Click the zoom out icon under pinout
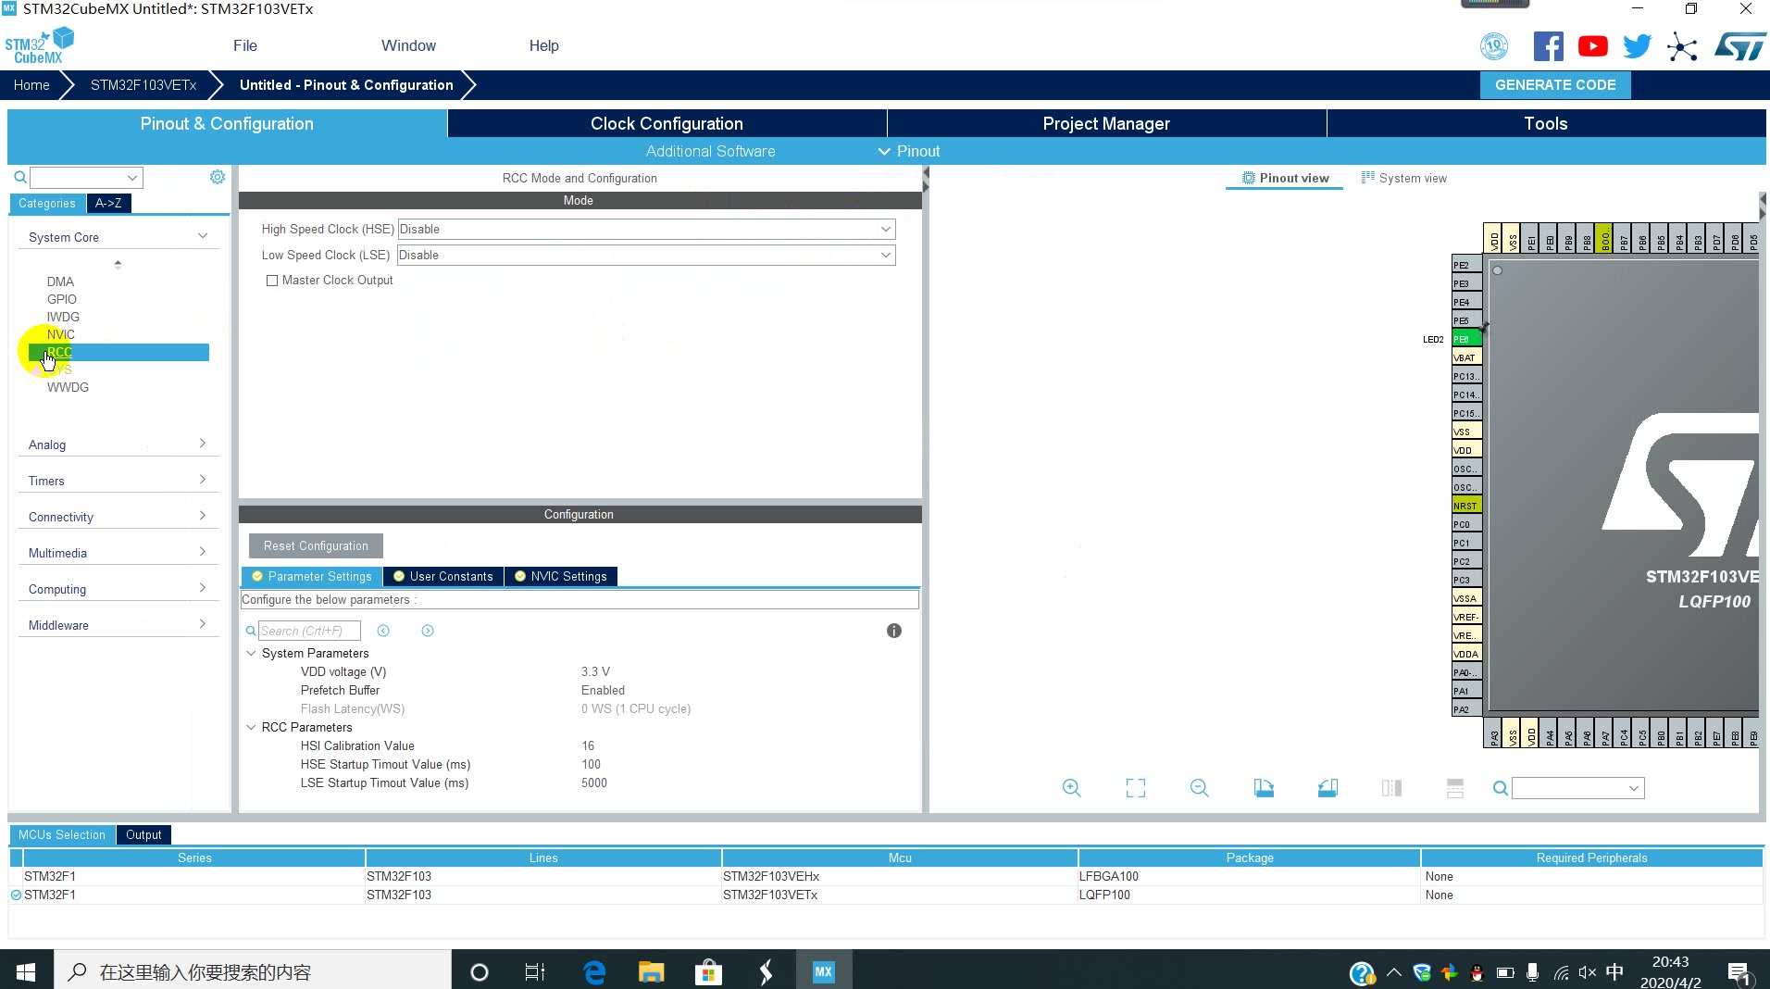The height and width of the screenshot is (989, 1770). pos(1200,788)
